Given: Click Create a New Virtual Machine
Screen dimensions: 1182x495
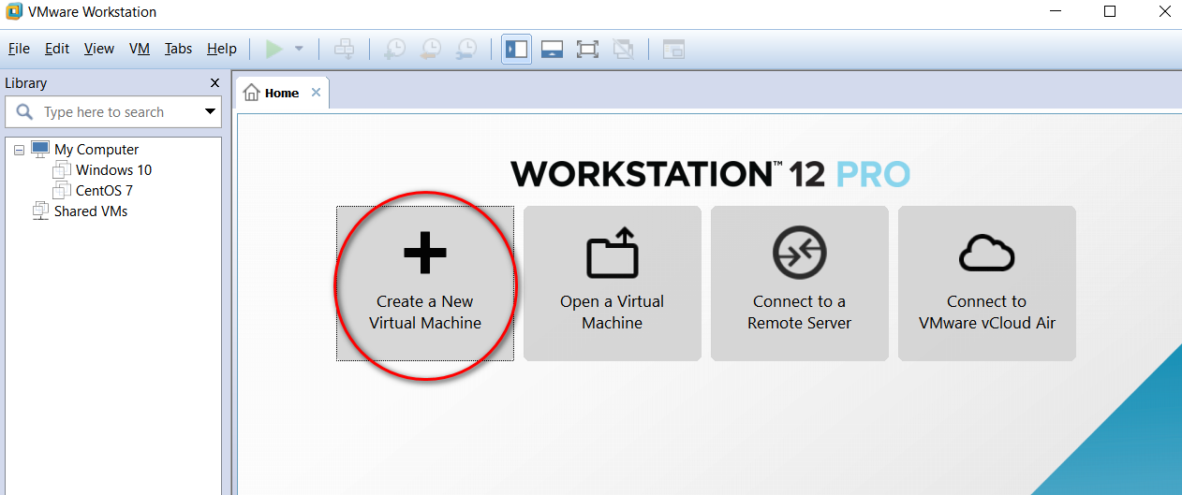Looking at the screenshot, I should coord(425,284).
